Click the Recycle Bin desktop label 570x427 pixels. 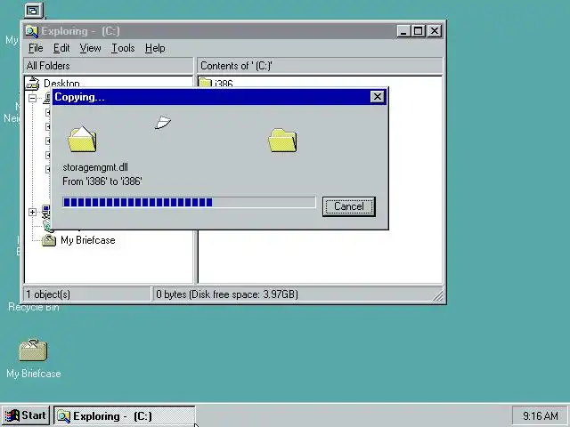[34, 307]
